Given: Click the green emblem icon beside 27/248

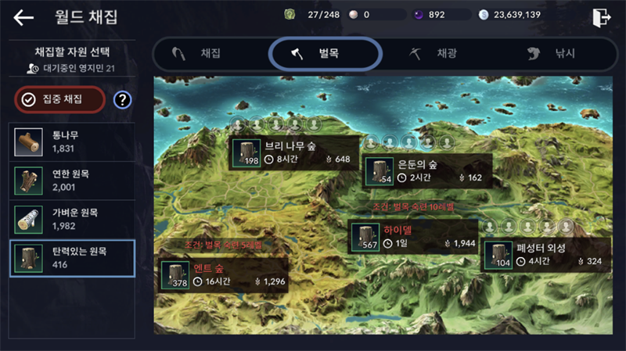Looking at the screenshot, I should (290, 15).
